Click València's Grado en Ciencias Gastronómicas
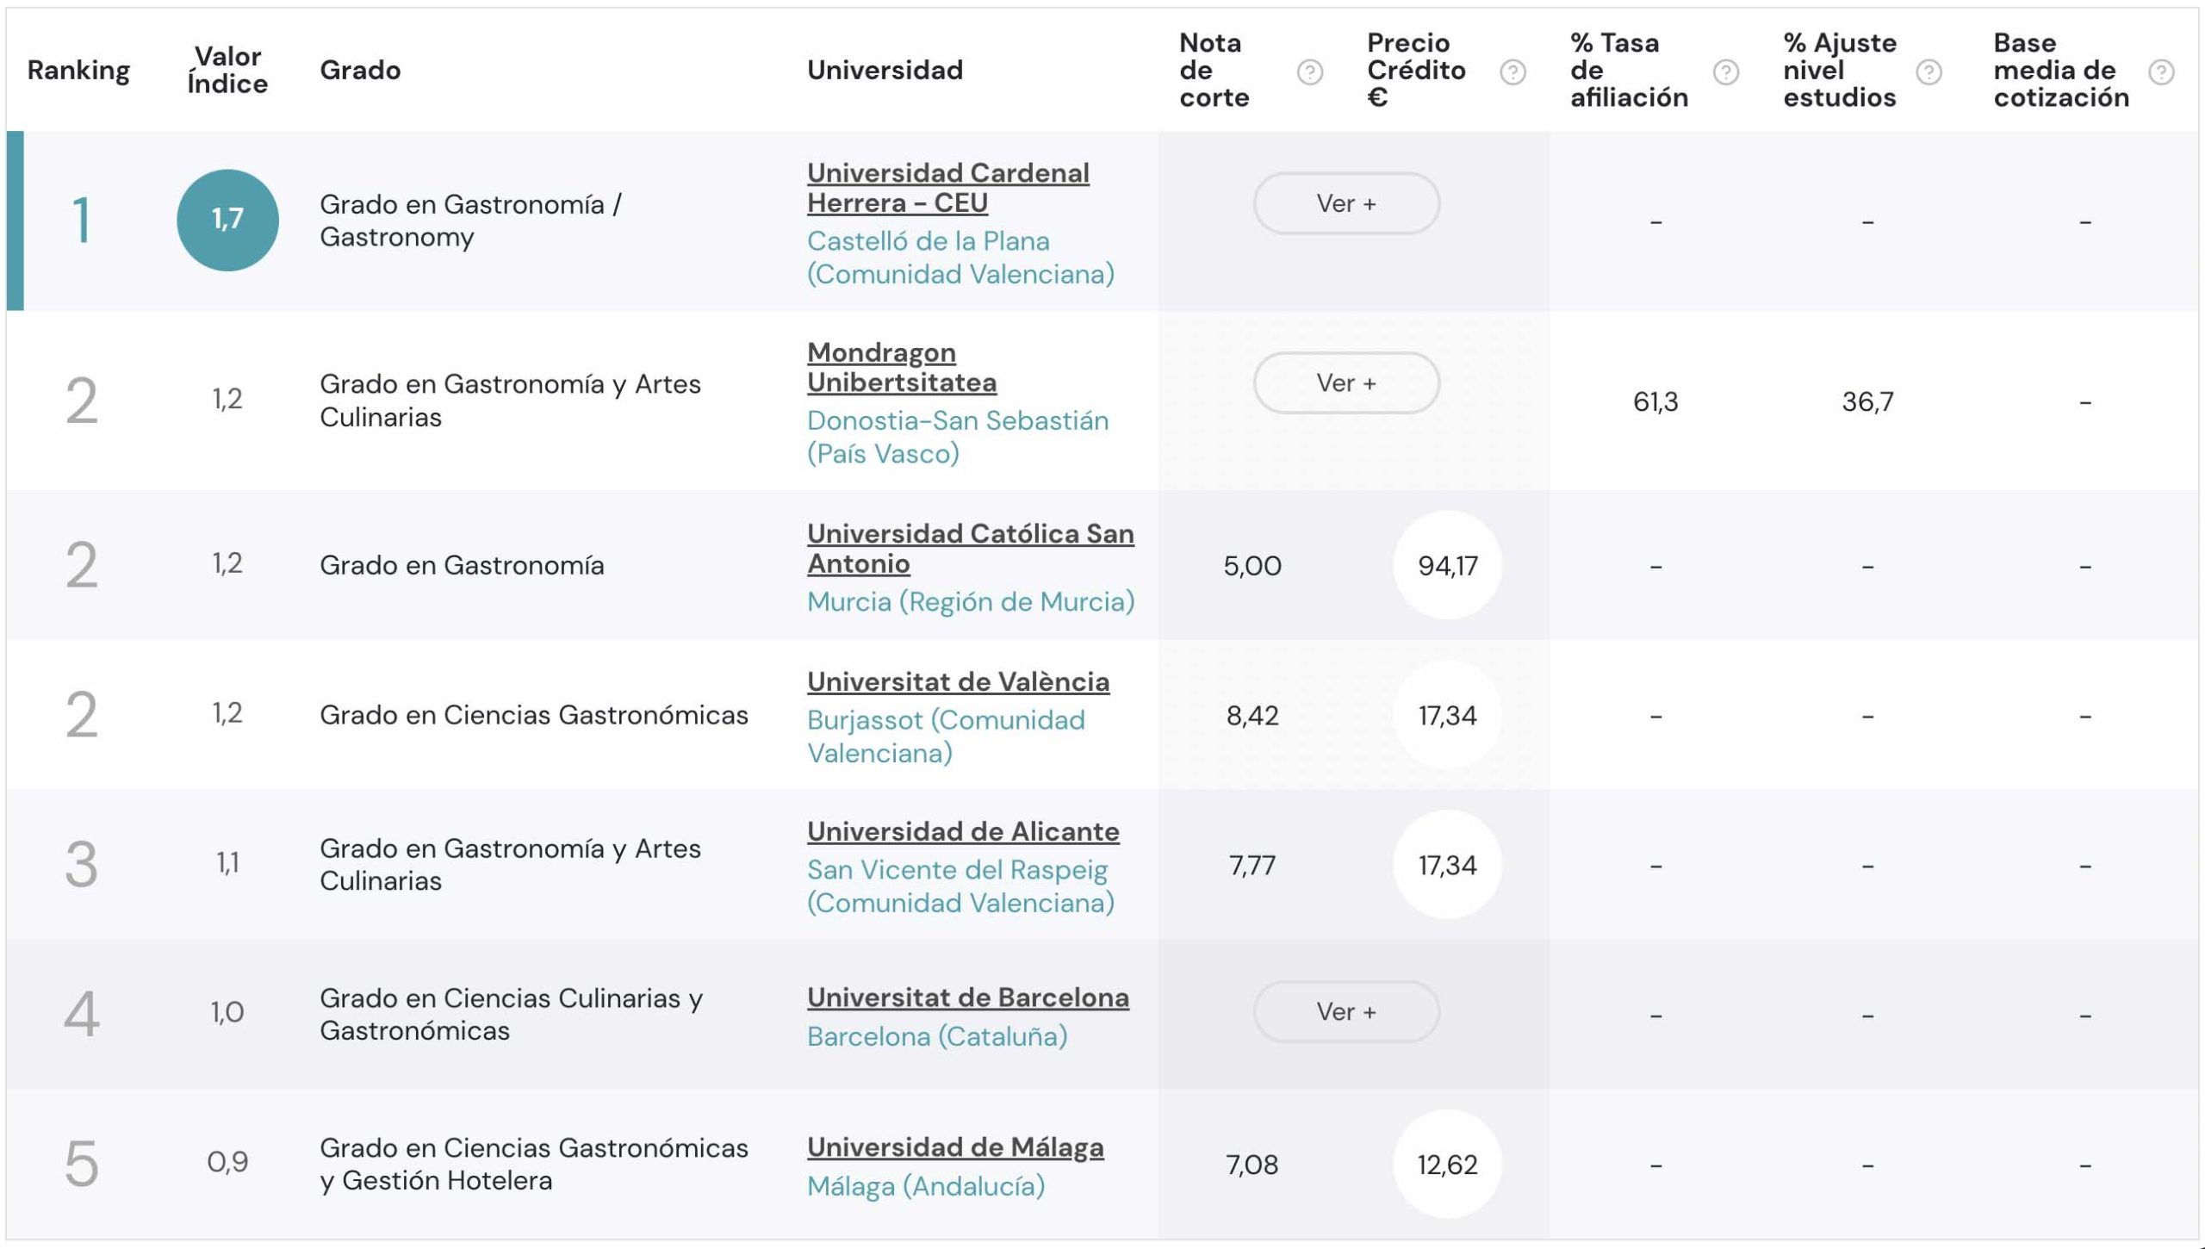Screen dimensions: 2205x1249 click(x=534, y=715)
